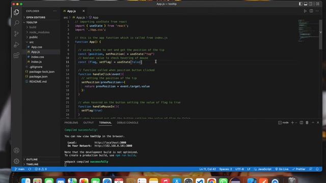Change indentation via Spaces: 2

click(226, 169)
